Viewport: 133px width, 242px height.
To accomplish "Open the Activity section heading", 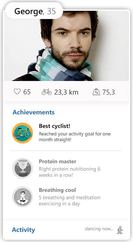I will 23,230.
